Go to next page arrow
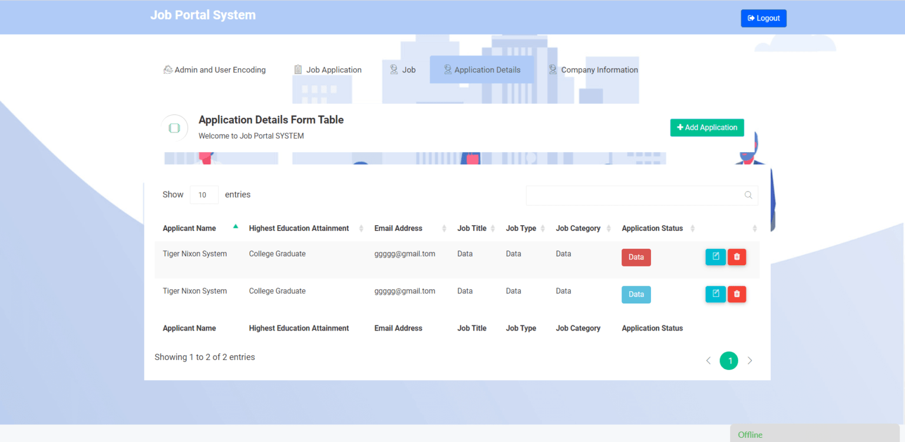Viewport: 905px width, 442px height. (x=749, y=361)
